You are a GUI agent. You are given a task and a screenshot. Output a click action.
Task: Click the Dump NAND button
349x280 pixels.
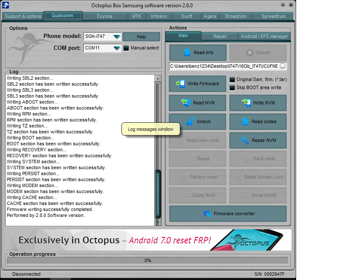258,195
